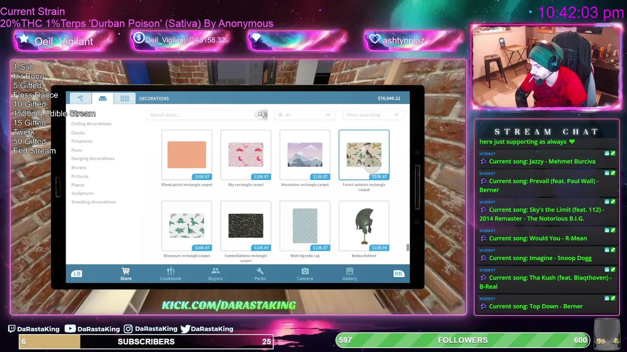Select Clocks category

pos(78,133)
